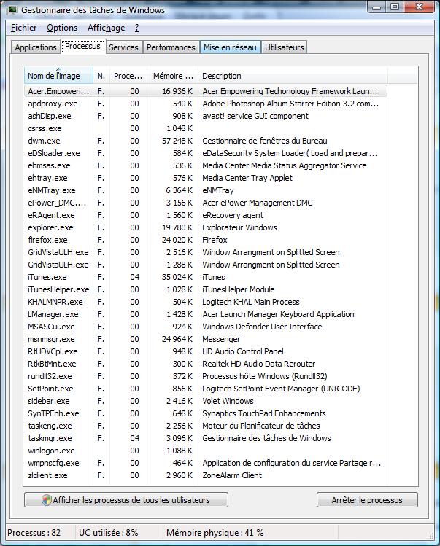Image resolution: width=440 pixels, height=546 pixels.
Task: Select GridVistaULH.exe using 2 516 K
Action: [x=206, y=252]
